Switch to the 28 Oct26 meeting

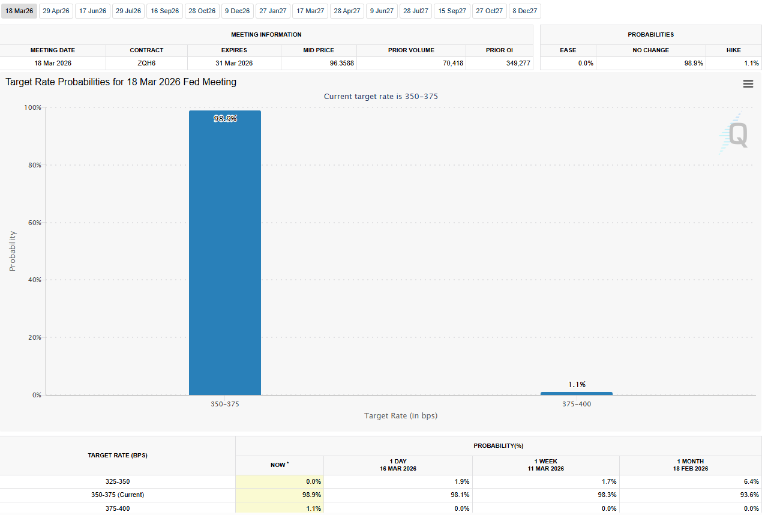pos(202,11)
